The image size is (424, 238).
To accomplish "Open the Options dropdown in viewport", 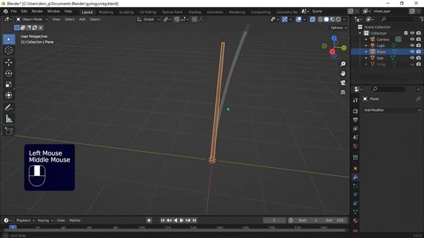I will coord(339,28).
